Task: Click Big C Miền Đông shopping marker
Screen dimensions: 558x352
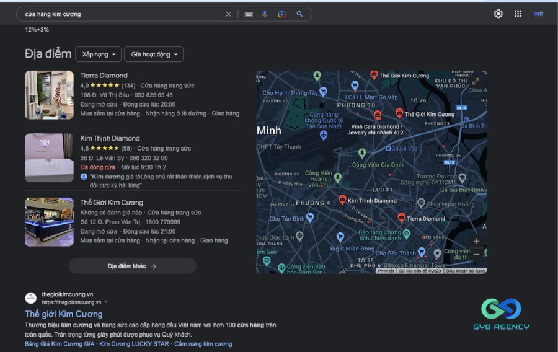Action: coord(340,237)
